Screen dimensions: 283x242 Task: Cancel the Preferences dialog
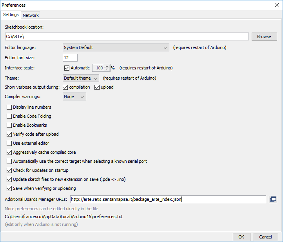[x=265, y=237]
